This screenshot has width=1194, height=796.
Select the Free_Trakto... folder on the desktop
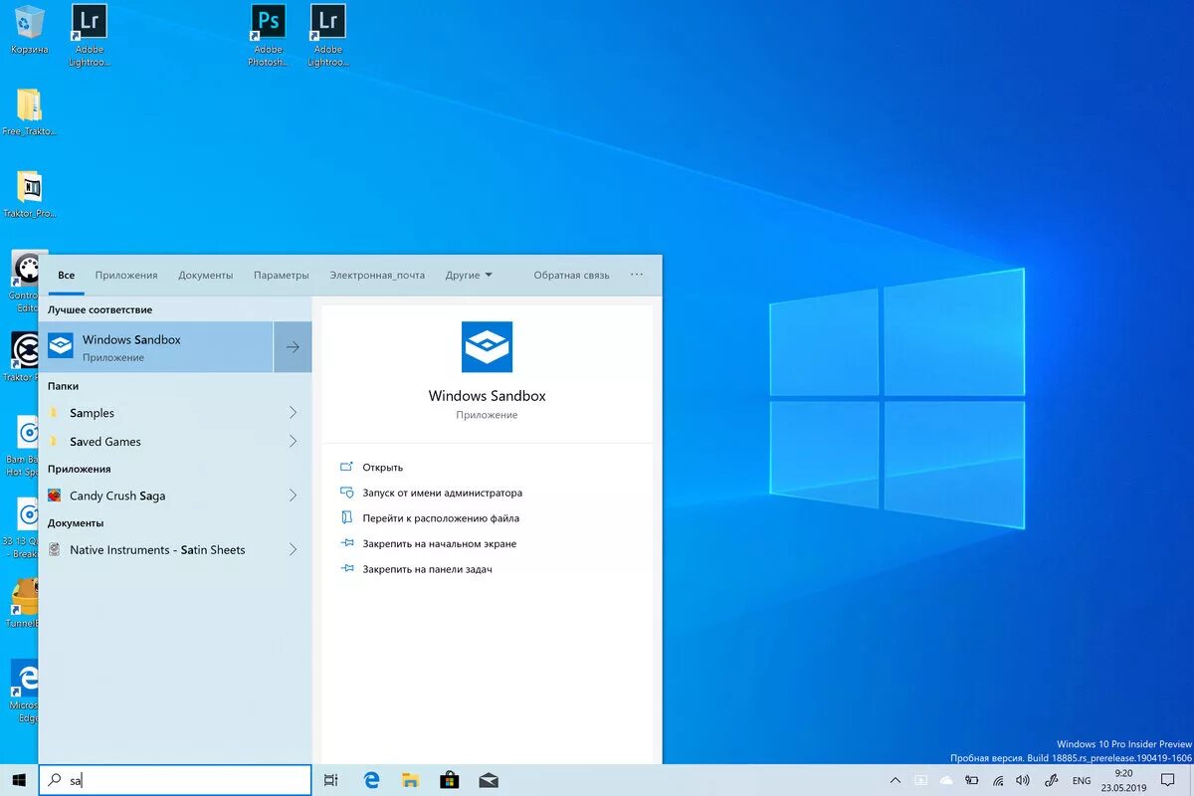coord(30,111)
